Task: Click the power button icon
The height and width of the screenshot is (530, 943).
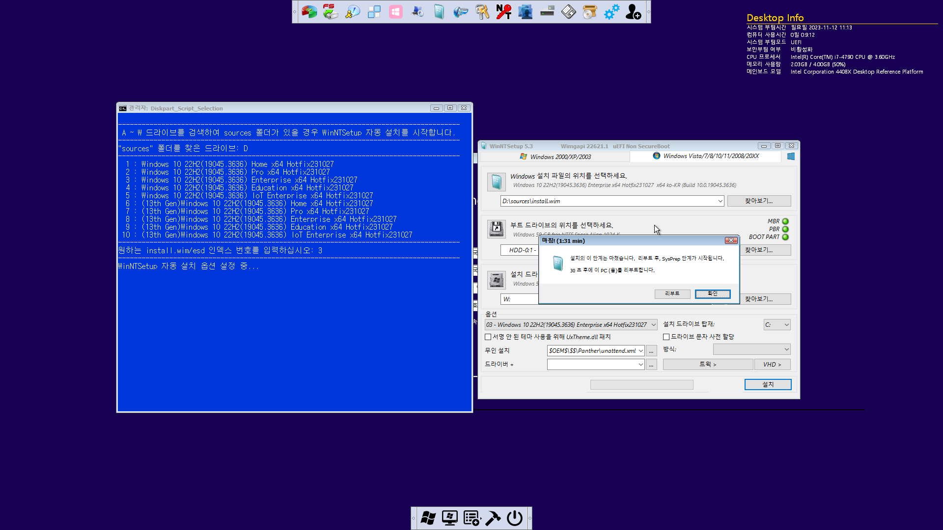Action: pyautogui.click(x=515, y=518)
